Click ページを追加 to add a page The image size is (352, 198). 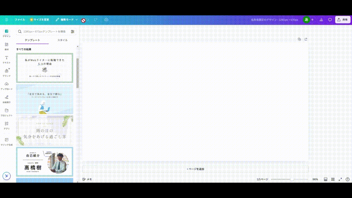(195, 169)
